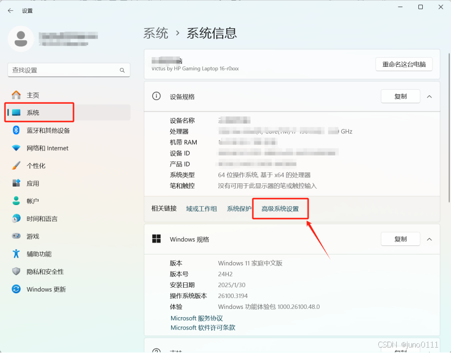
Task: Click the back arrow in title bar
Action: tap(11, 11)
